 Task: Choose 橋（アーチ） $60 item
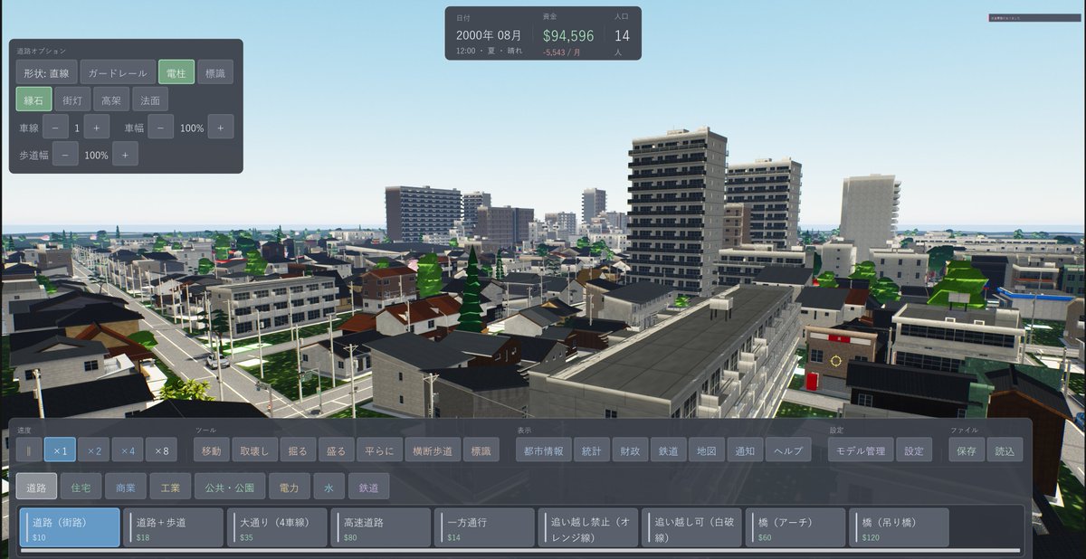795,527
